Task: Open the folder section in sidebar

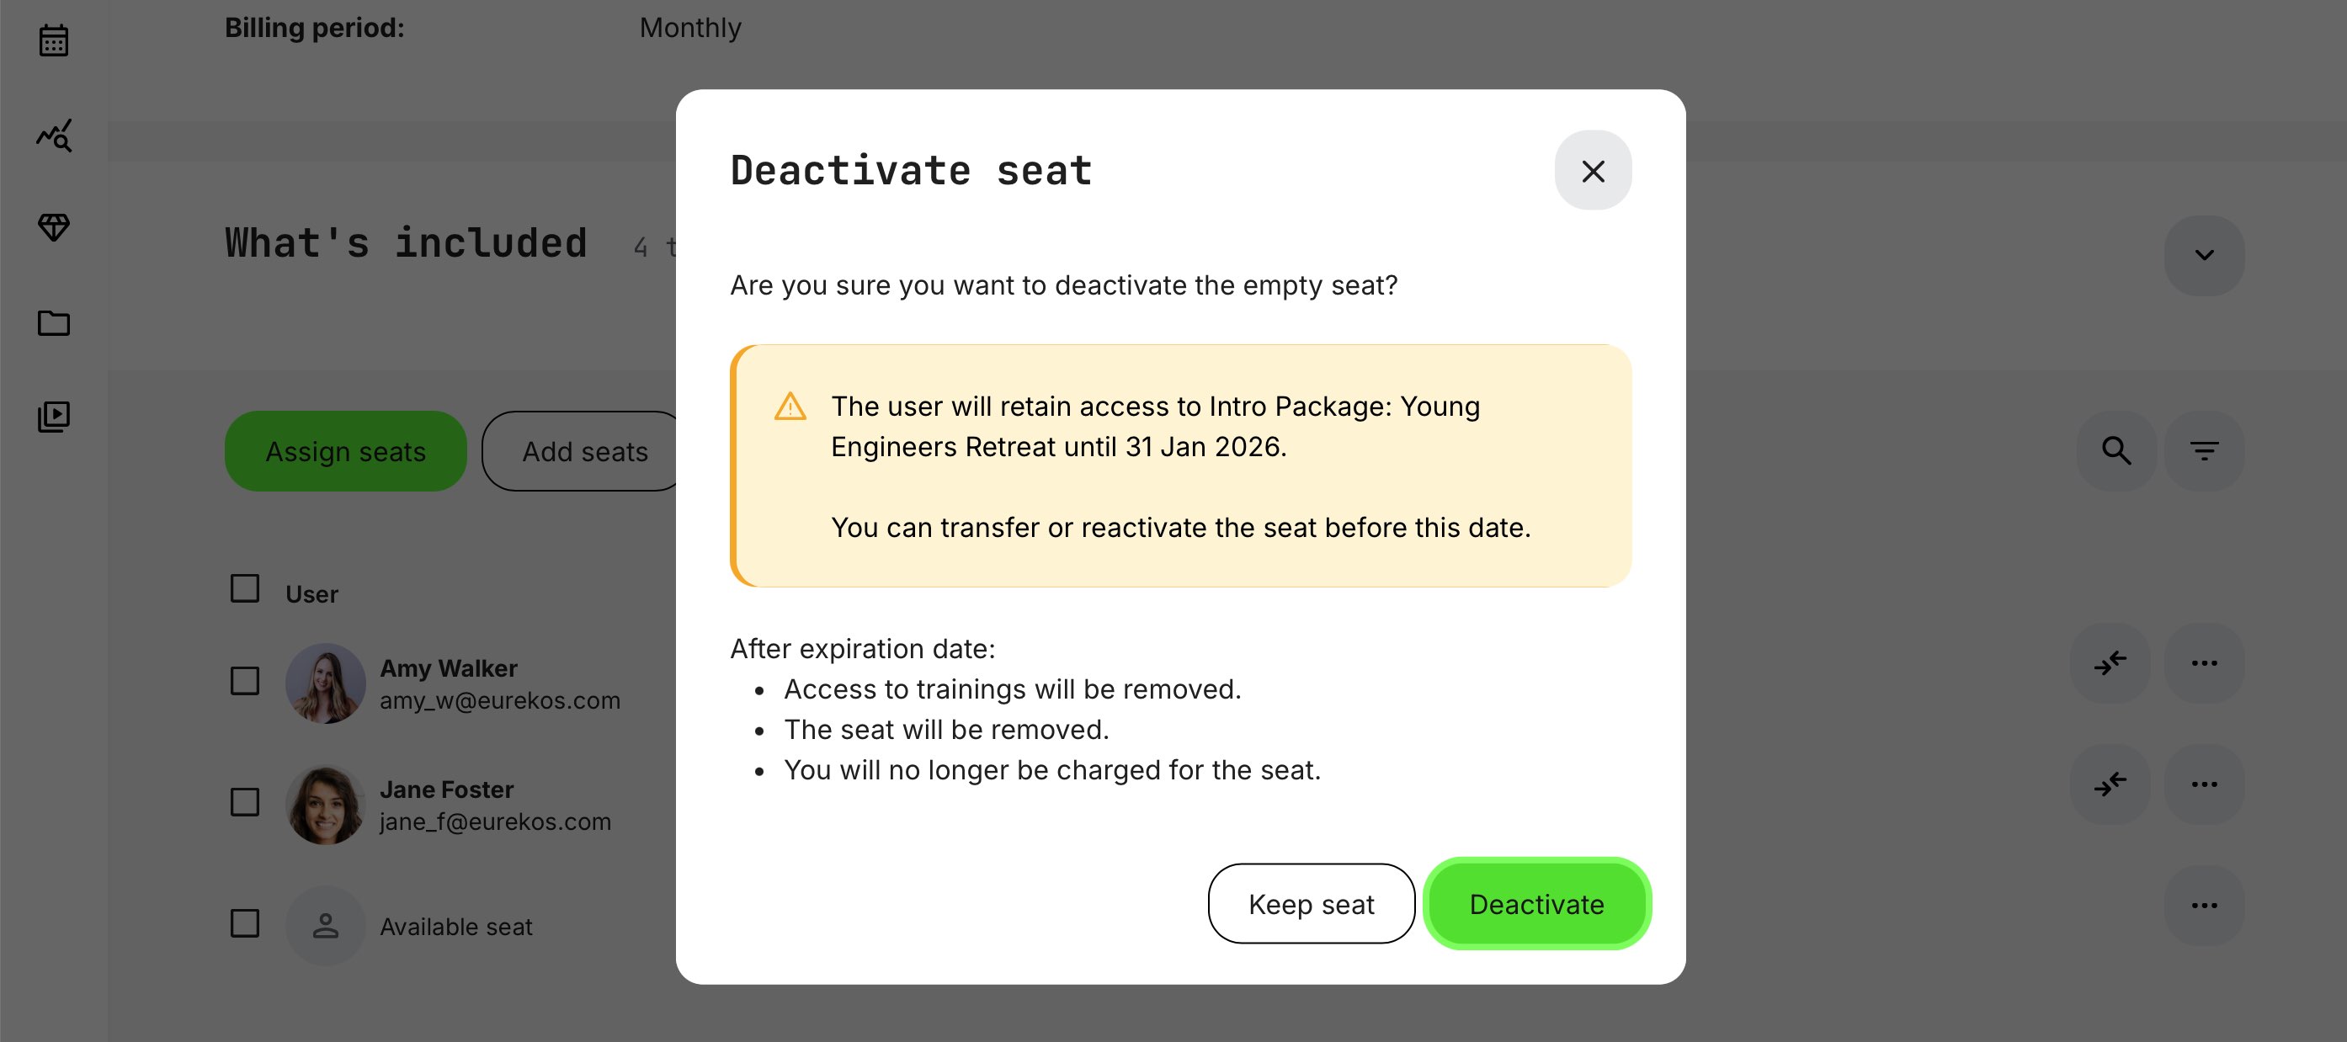Action: pyautogui.click(x=54, y=323)
